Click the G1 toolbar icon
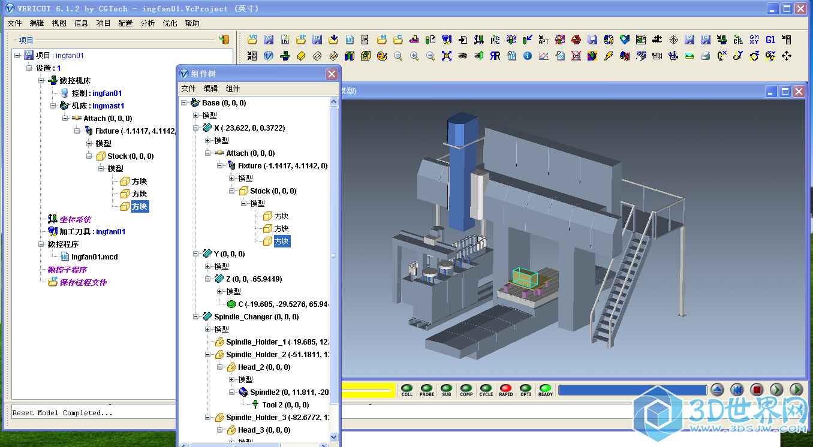The height and width of the screenshot is (447, 813). [770, 40]
